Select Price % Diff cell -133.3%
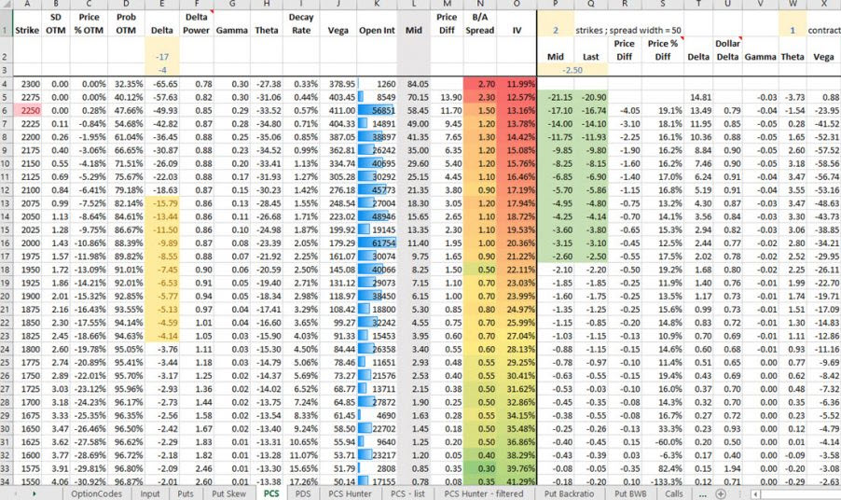This screenshot has height=500, width=841. point(662,481)
